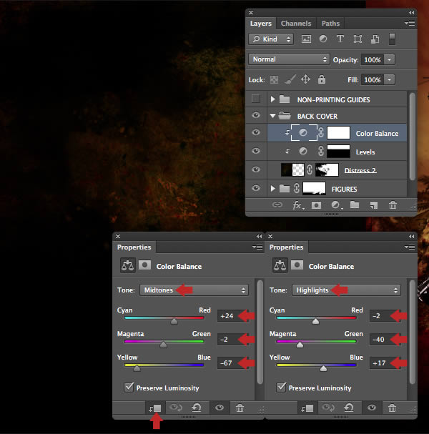Hide the FIGURES group
Image resolution: width=429 pixels, height=434 pixels.
tap(256, 188)
